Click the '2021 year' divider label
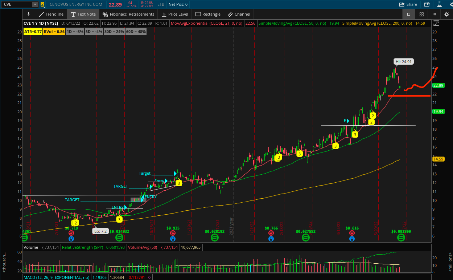Screen dimensions: 453x280 click(x=231, y=226)
